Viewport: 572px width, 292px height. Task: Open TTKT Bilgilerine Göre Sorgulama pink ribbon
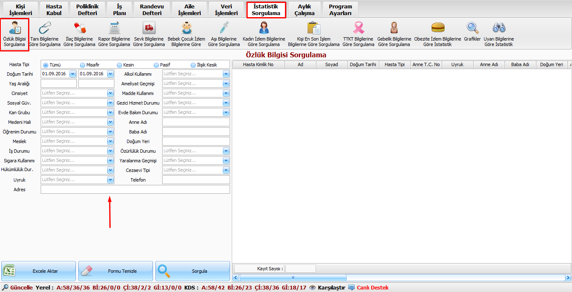coord(358,28)
